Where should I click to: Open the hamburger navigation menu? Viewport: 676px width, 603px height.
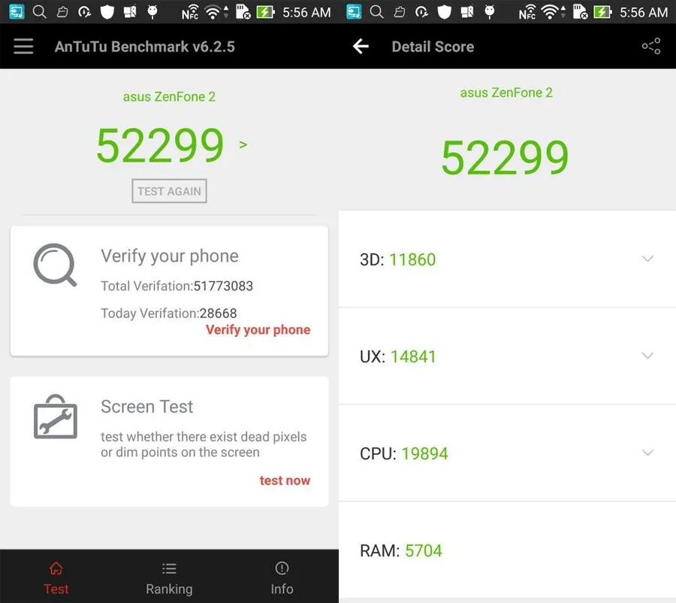click(x=23, y=46)
